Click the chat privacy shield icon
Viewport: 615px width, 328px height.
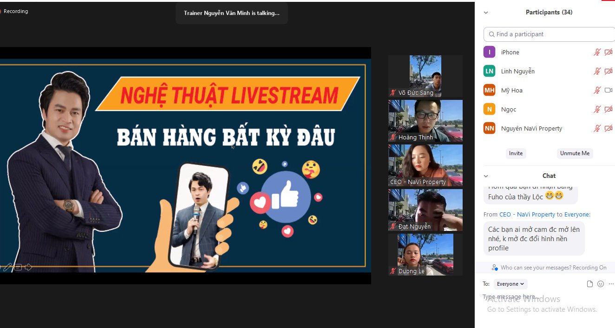pos(495,268)
